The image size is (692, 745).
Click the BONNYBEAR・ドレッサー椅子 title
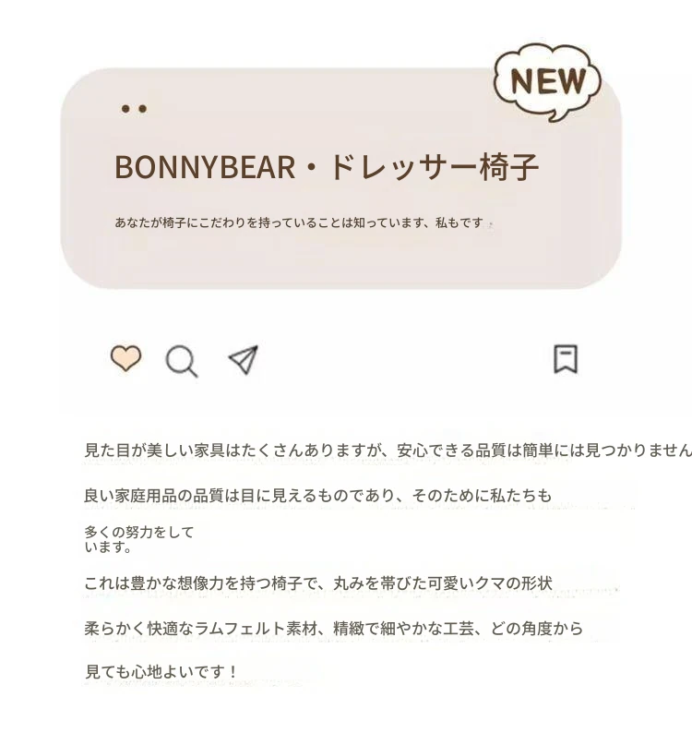(x=327, y=167)
